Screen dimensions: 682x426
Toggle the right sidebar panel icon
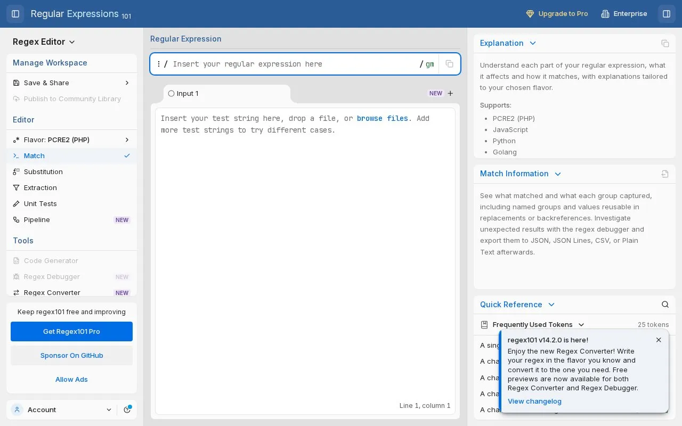pos(667,14)
